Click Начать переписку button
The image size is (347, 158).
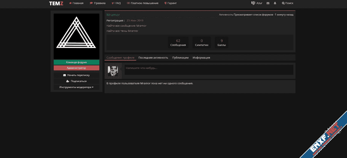[76, 75]
